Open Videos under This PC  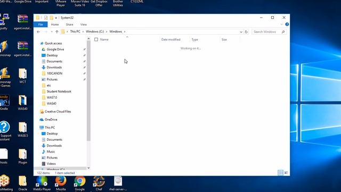pos(51,164)
